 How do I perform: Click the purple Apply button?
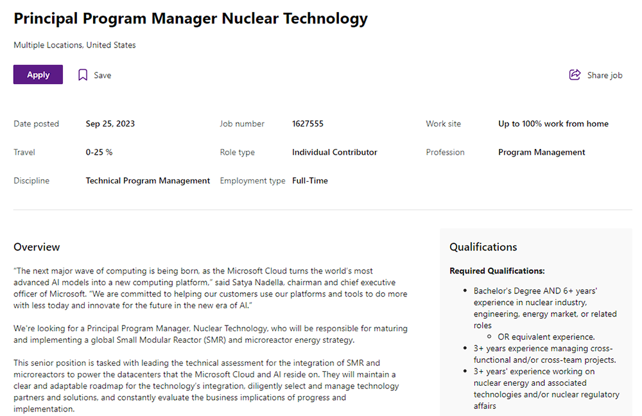click(x=38, y=74)
